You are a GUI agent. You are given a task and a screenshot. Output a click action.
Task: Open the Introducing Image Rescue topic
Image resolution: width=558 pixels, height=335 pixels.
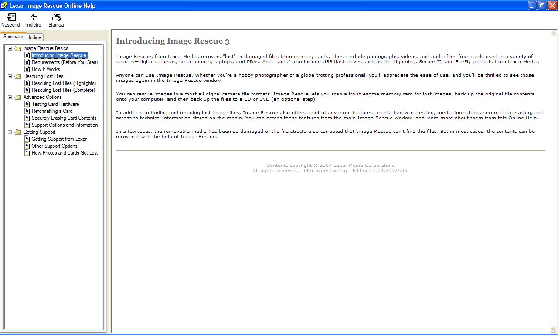[59, 55]
